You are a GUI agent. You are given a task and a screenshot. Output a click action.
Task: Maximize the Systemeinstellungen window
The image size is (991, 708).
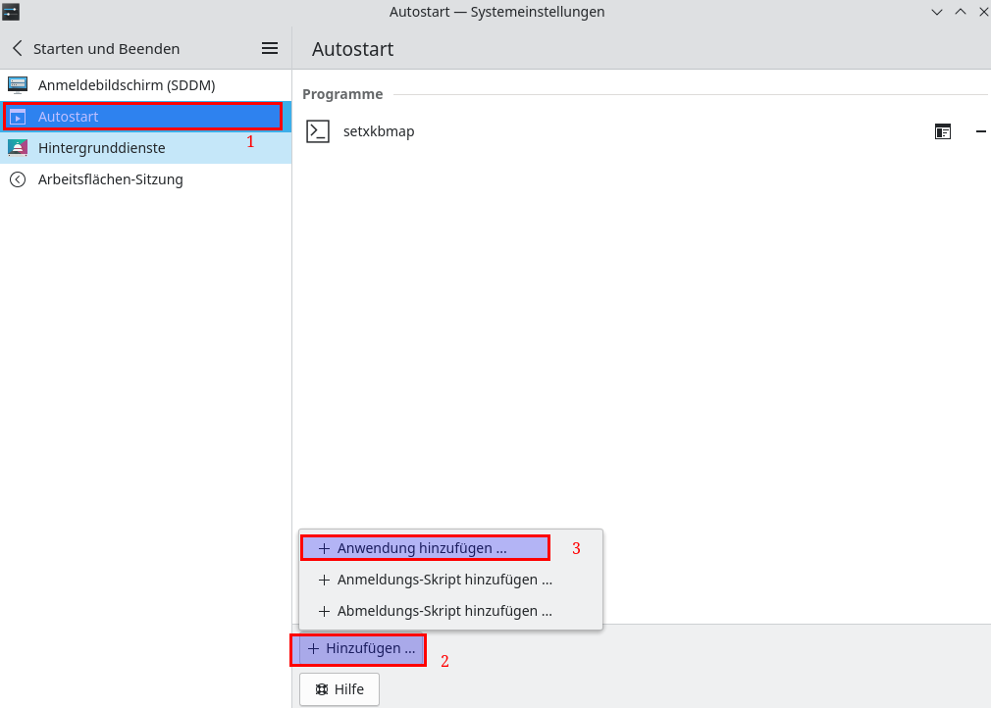pos(960,12)
